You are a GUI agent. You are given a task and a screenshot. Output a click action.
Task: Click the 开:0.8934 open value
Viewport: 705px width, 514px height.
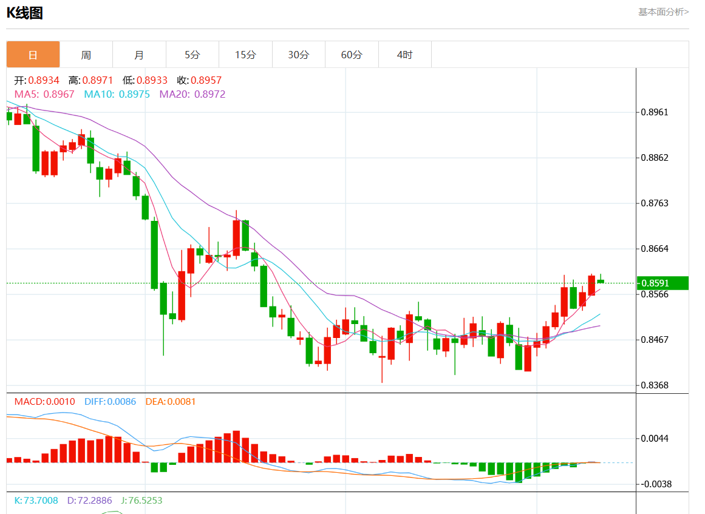[37, 81]
